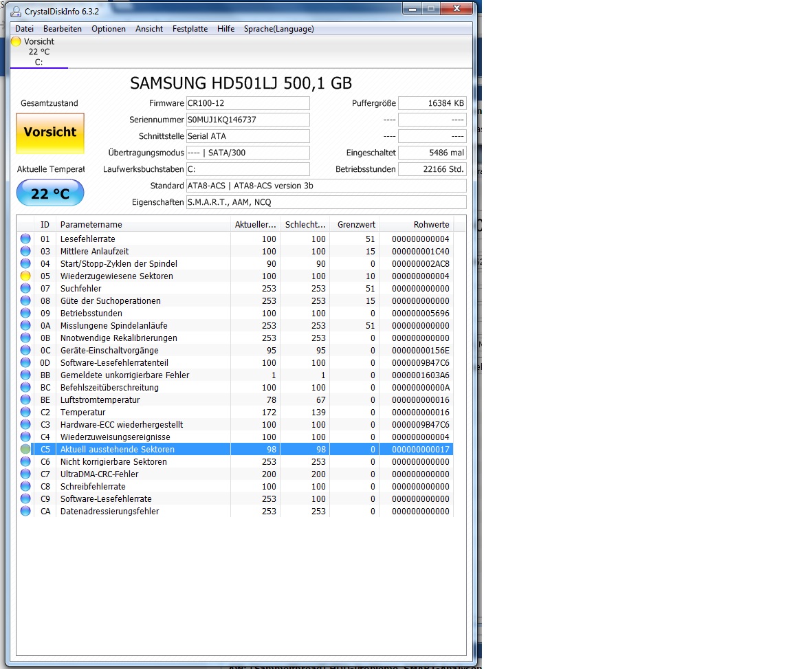Screen dimensions: 792x669
Task: Select the Datenadressierungsfehler row name
Action: (109, 511)
